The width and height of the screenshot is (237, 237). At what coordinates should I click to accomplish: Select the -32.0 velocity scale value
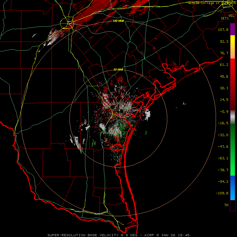223,135
